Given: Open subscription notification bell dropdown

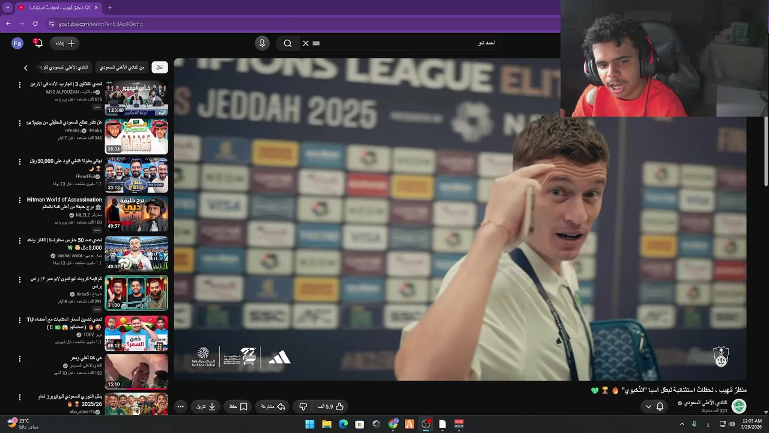Looking at the screenshot, I should [654, 407].
